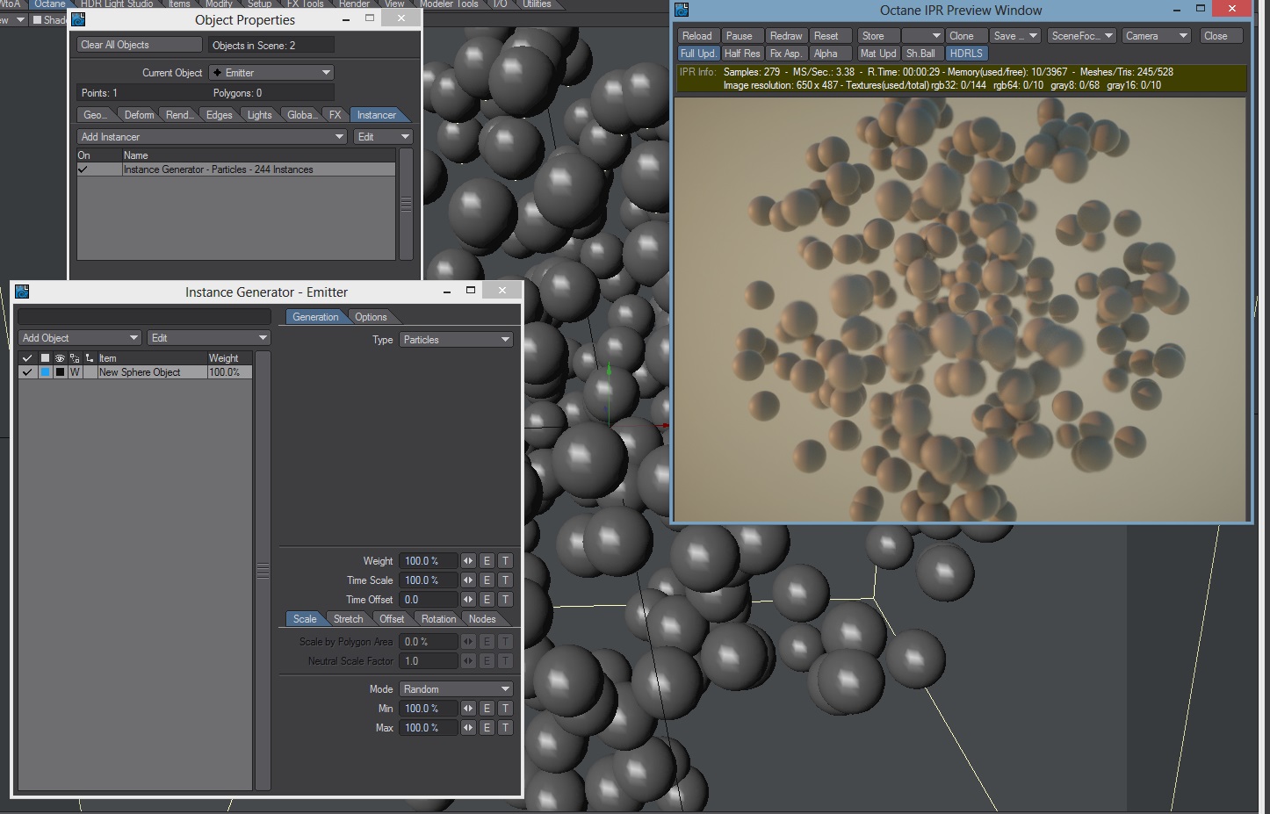This screenshot has width=1270, height=814.
Task: Click the Clone button
Action: coord(965,36)
